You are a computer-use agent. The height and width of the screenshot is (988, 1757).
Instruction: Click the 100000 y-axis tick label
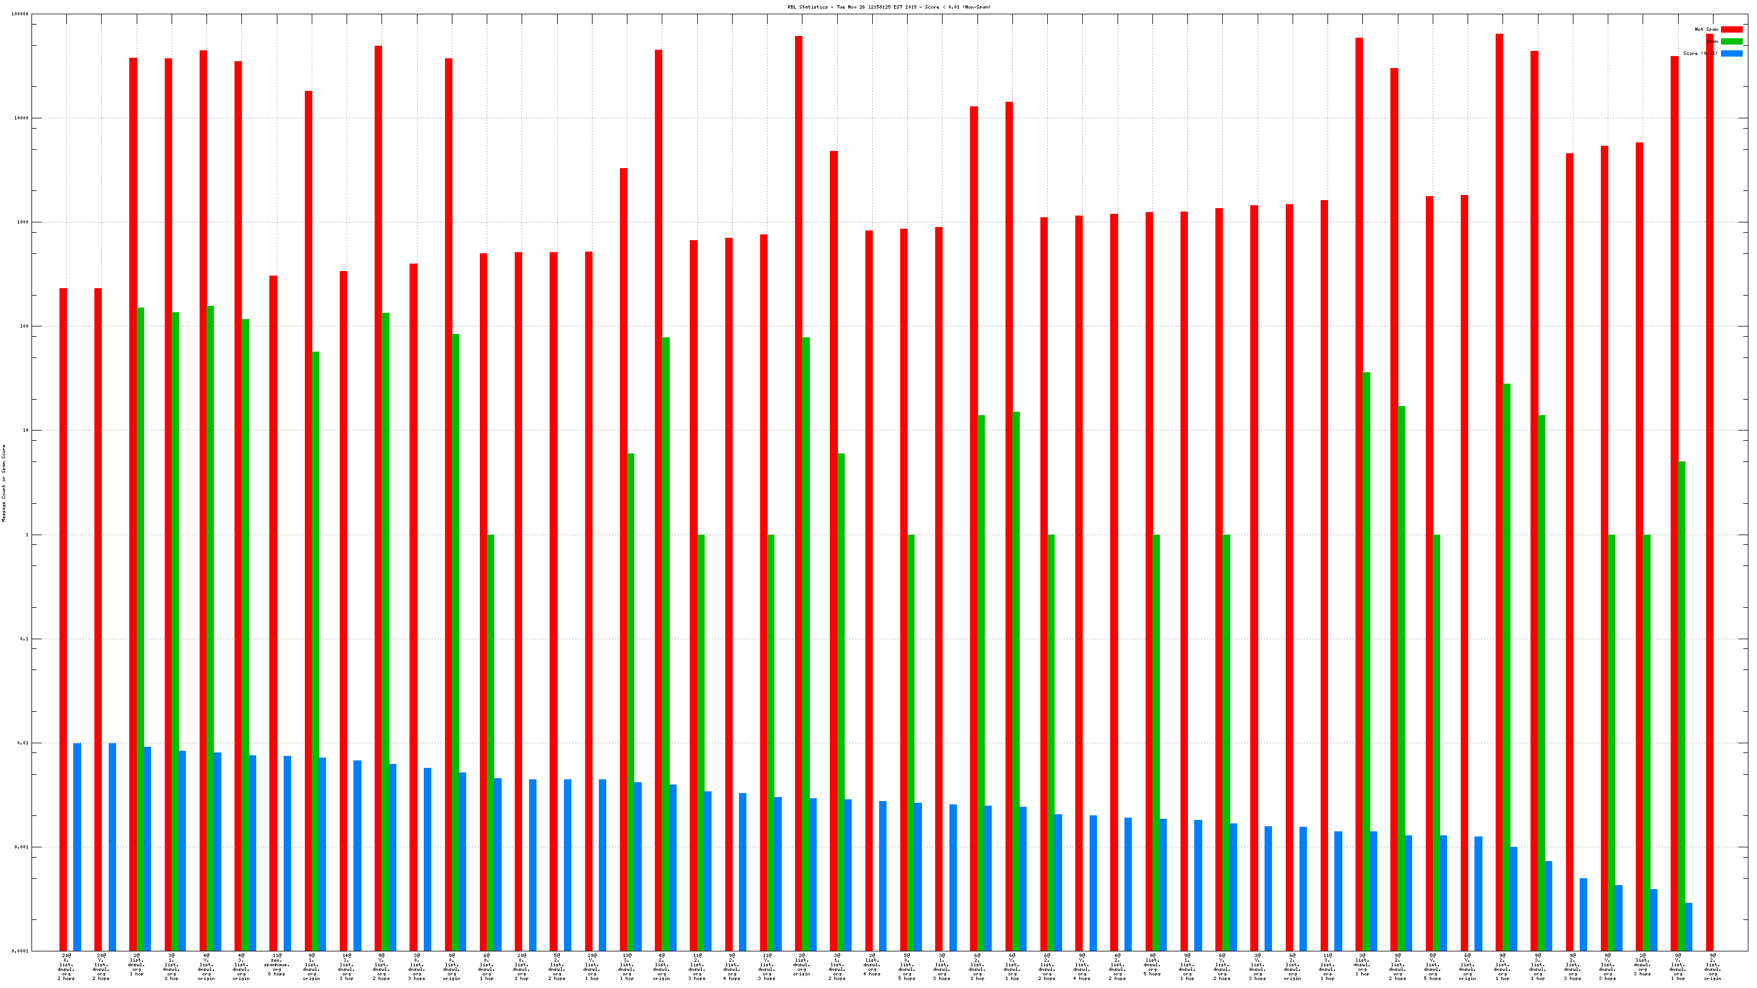pyautogui.click(x=21, y=14)
